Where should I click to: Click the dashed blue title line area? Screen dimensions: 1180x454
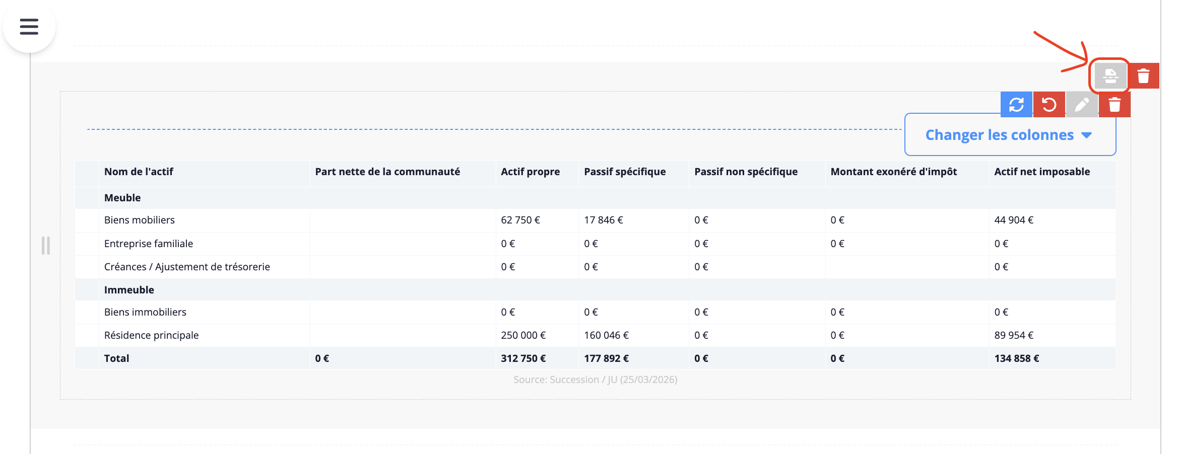coord(494,129)
